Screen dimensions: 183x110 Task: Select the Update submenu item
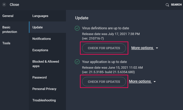point(37,27)
